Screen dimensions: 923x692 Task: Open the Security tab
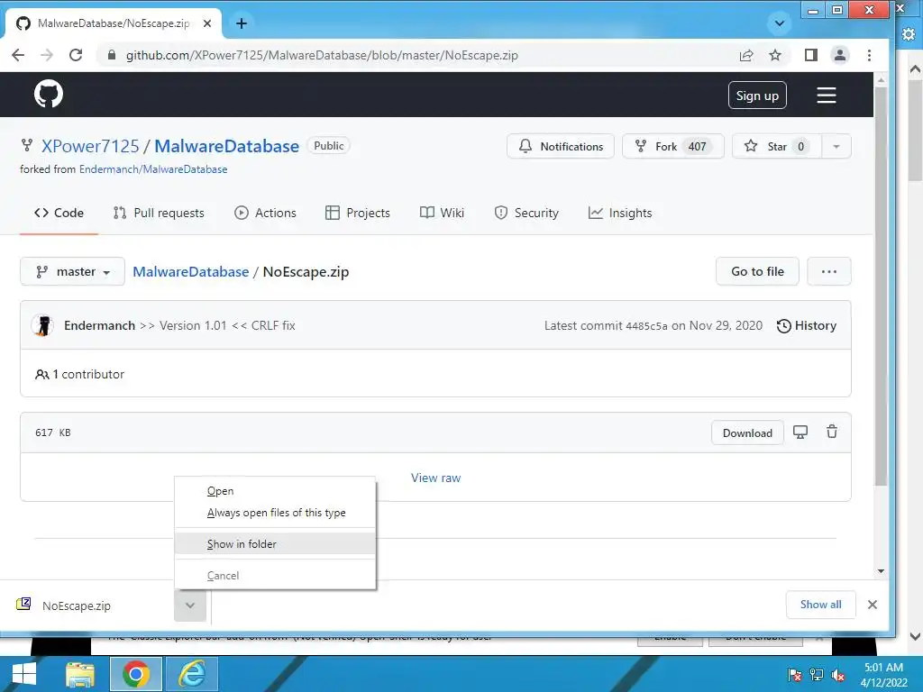[x=526, y=213]
